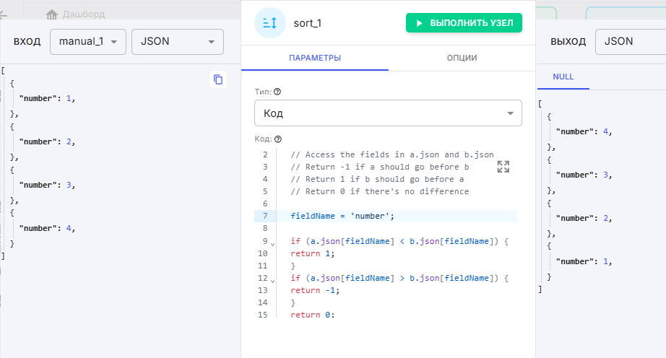This screenshot has height=358, width=666.
Task: Click the play icon in Выполнить узел
Action: 418,23
